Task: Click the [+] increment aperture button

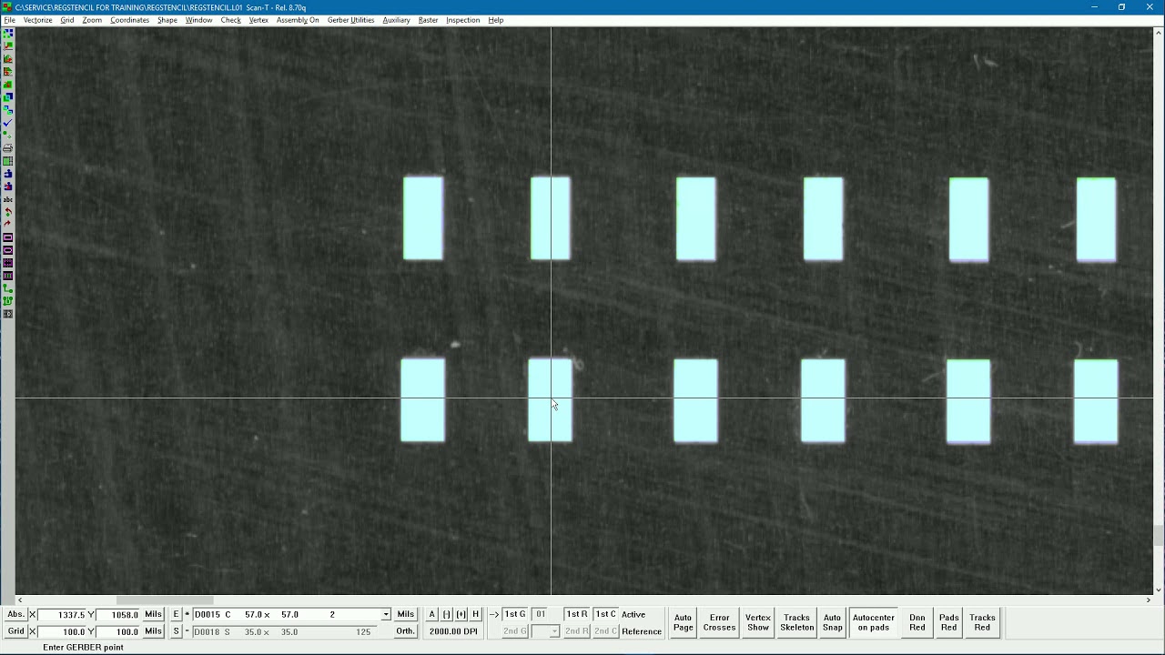Action: pyautogui.click(x=461, y=614)
